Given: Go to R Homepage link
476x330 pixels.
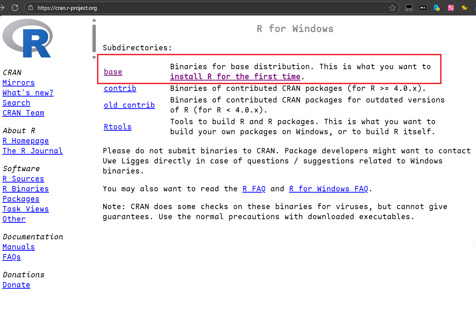Looking at the screenshot, I should pos(26,141).
